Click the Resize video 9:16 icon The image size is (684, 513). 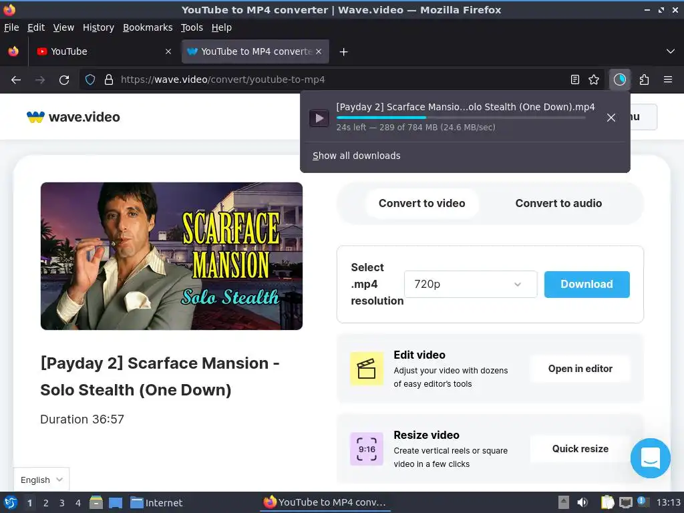coord(367,449)
